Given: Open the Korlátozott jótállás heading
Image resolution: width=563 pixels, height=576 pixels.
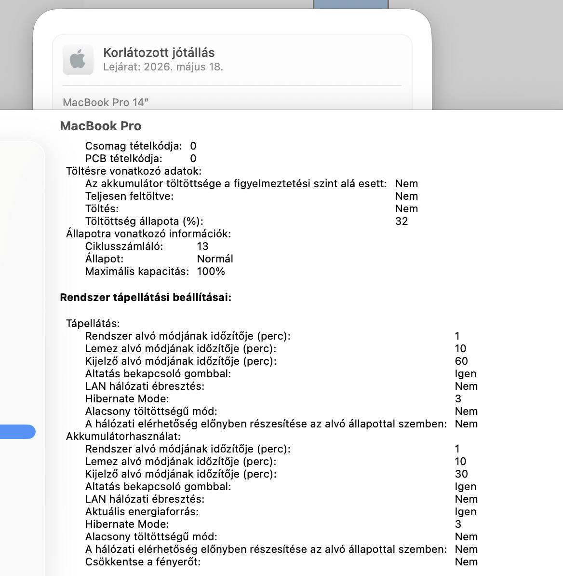Looking at the screenshot, I should click(159, 53).
